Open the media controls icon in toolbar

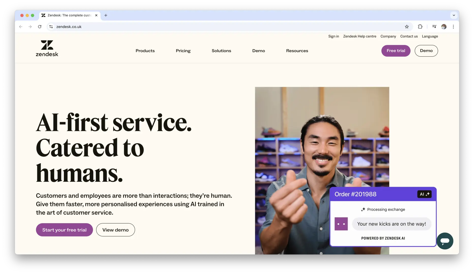[434, 27]
